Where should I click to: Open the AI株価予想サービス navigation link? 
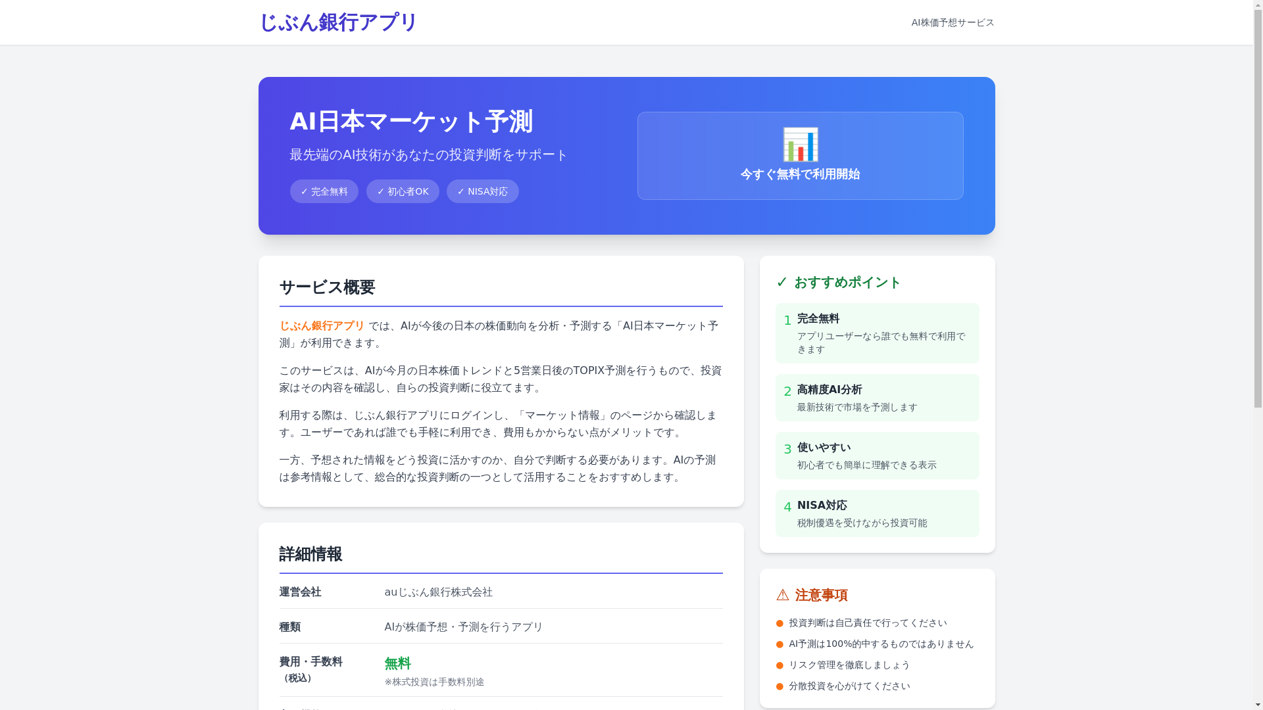(953, 22)
